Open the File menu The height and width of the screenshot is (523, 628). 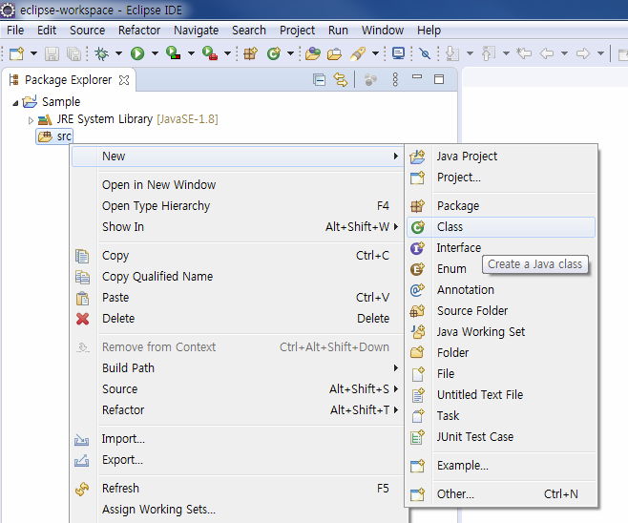[x=15, y=30]
